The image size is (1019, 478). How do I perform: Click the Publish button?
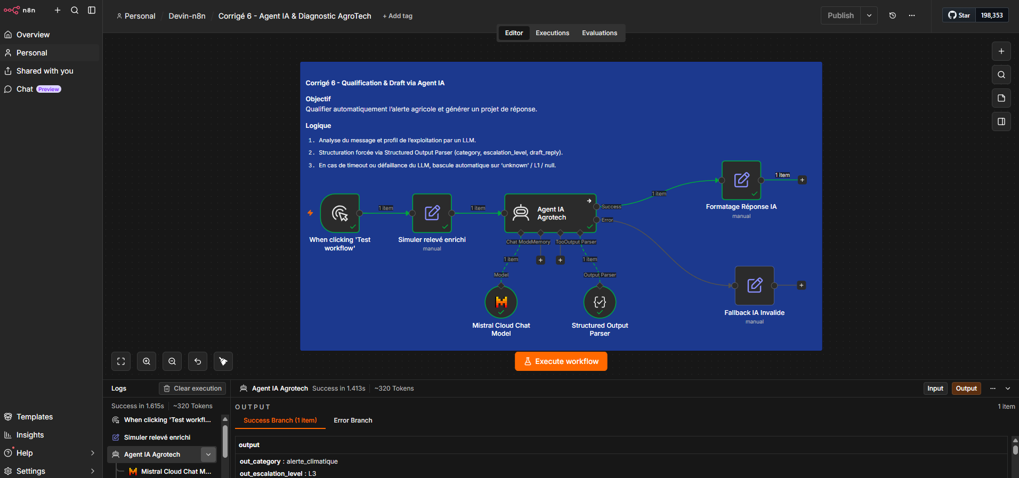point(840,15)
